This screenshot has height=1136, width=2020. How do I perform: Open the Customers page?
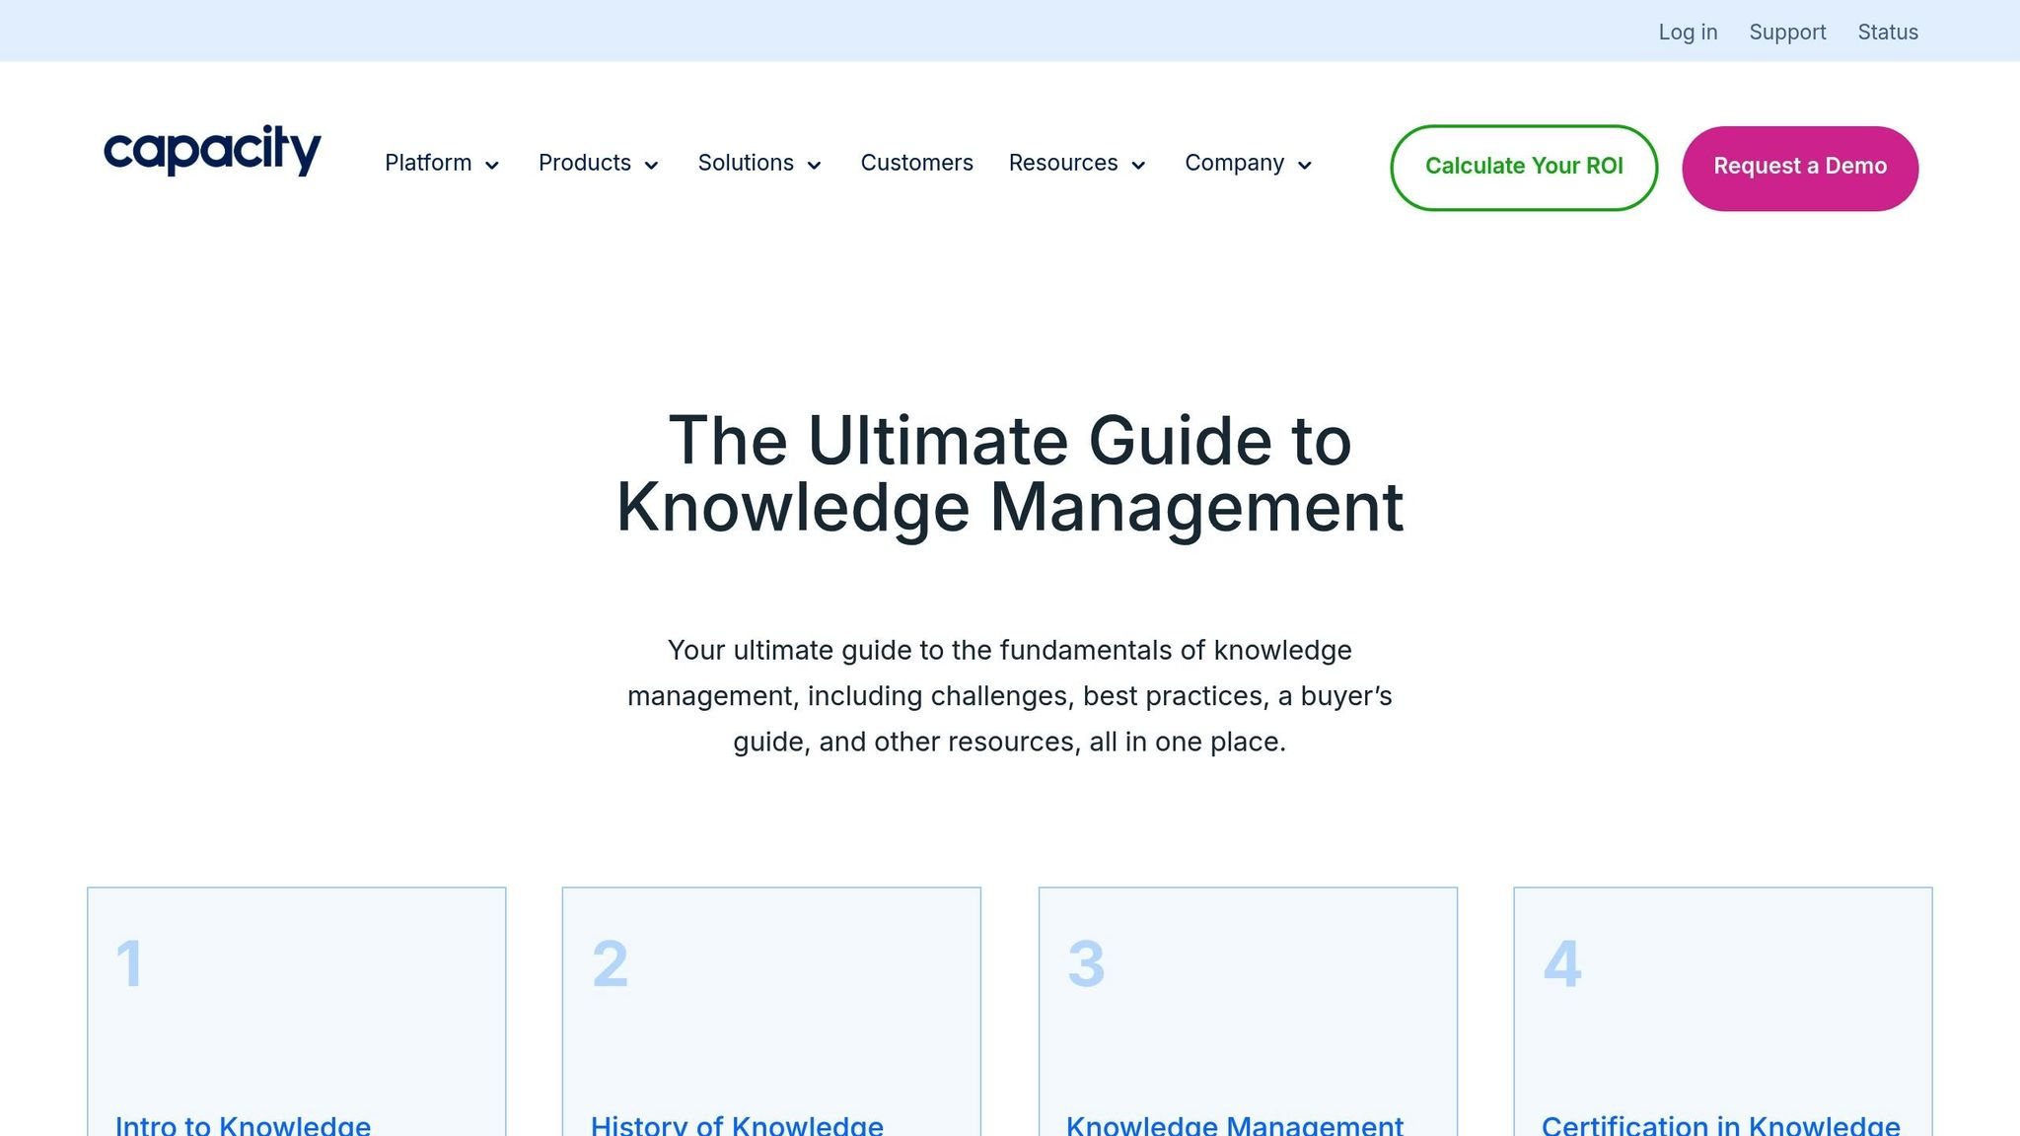point(916,163)
